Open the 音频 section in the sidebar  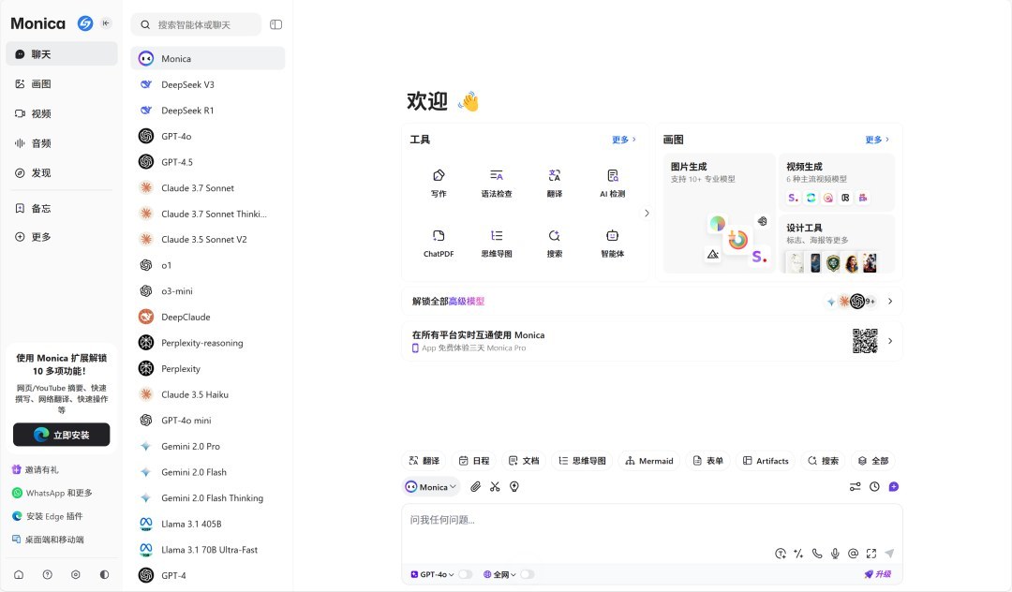[61, 143]
